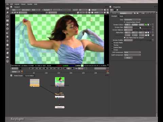Screen dimensions: 163x122
Task: Open the View Composite dropdown
Action: 132,20
